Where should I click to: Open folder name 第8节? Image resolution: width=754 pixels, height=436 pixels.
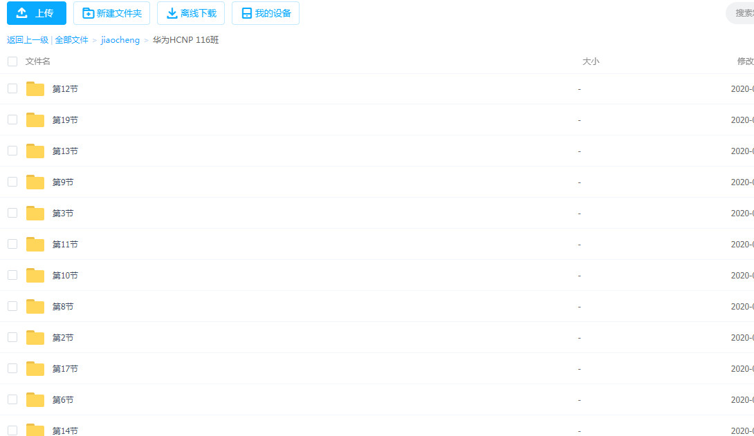click(63, 306)
